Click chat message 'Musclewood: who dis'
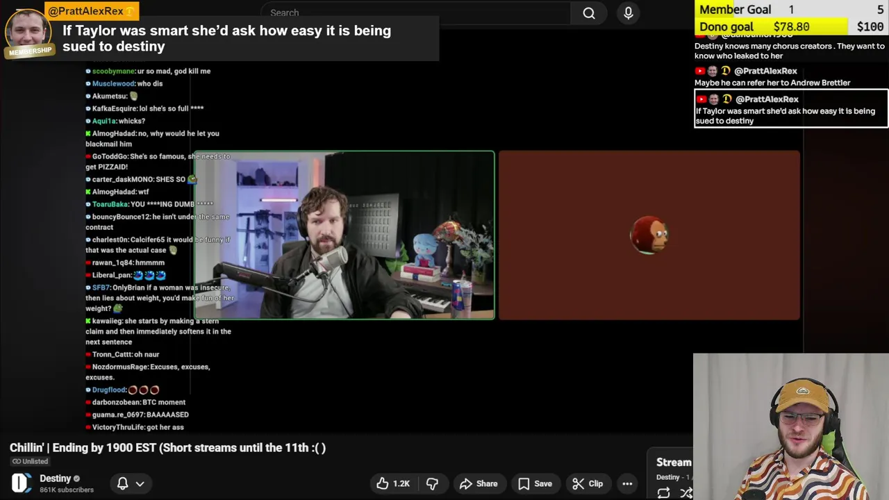Viewport: 889px width, 500px height. [124, 83]
